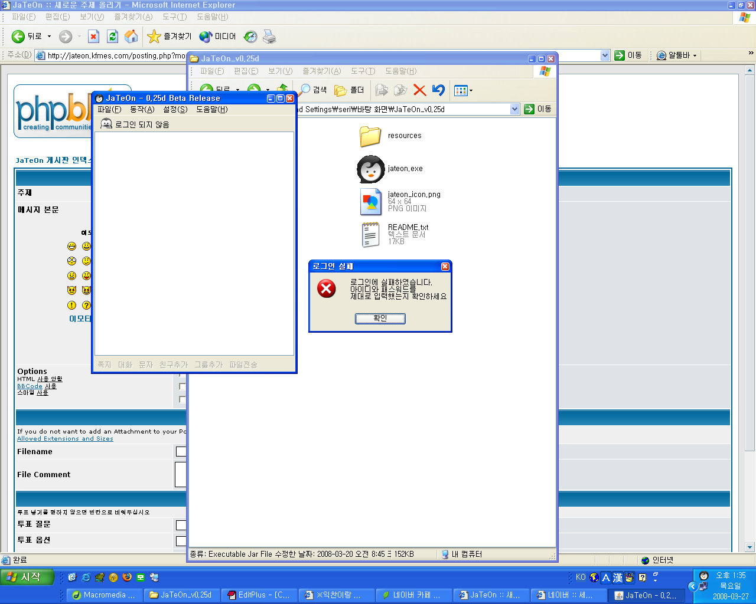Launch Internet Explorer from quick launch bar
Screen dimensions: 756x604
click(86, 577)
